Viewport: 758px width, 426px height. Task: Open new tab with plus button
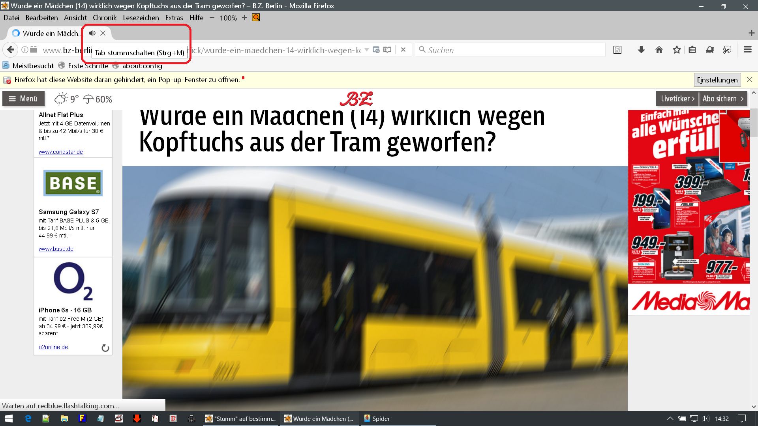coord(751,33)
